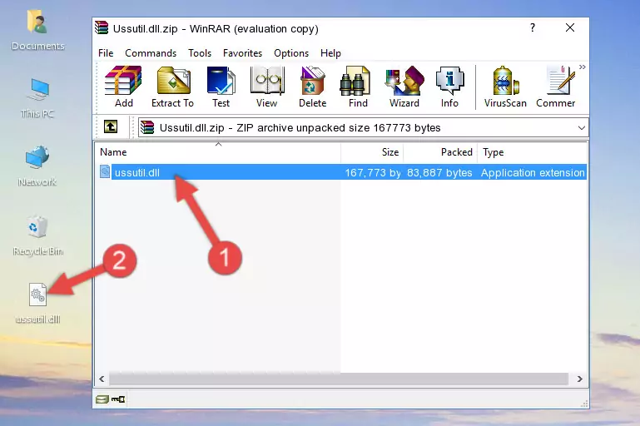Image resolution: width=640 pixels, height=426 pixels.
Task: Click the Application extension type cell
Action: [x=533, y=172]
